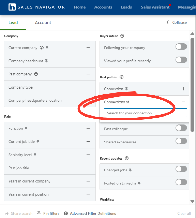Expand the Current job title filter

(88, 142)
